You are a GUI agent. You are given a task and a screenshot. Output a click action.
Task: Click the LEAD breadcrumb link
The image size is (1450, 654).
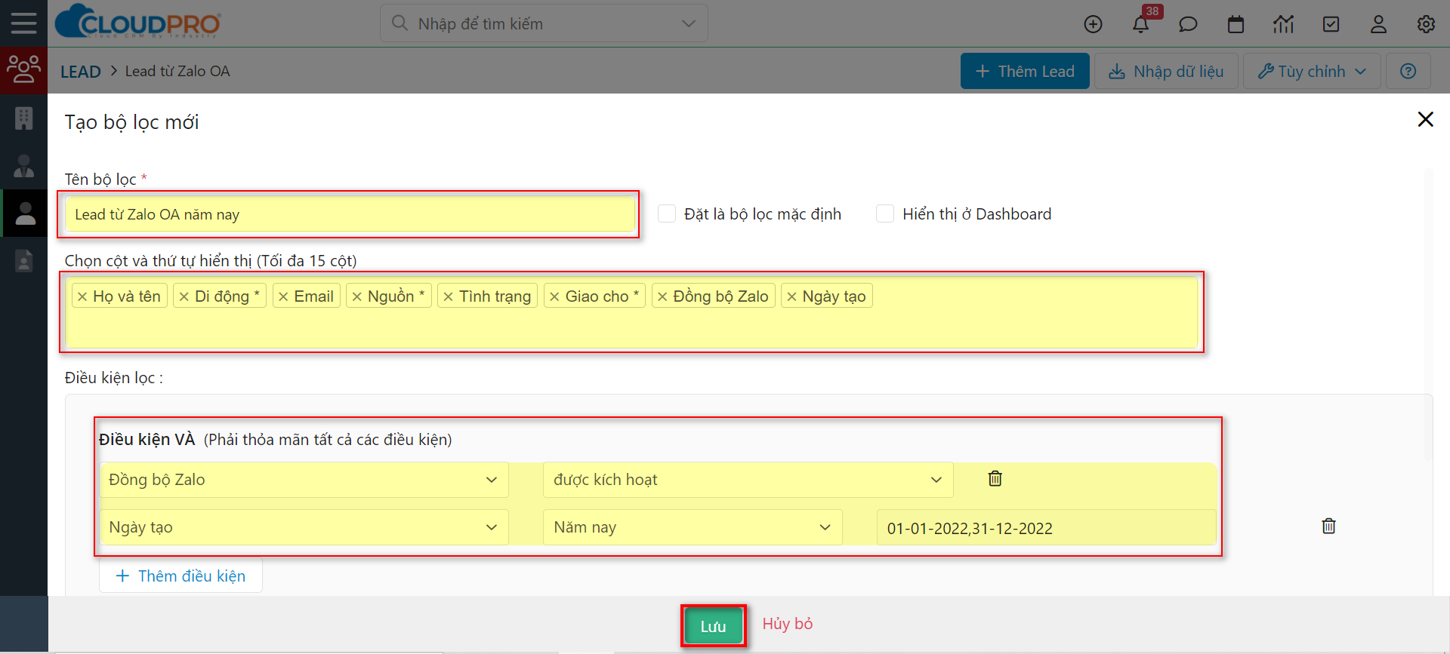81,72
